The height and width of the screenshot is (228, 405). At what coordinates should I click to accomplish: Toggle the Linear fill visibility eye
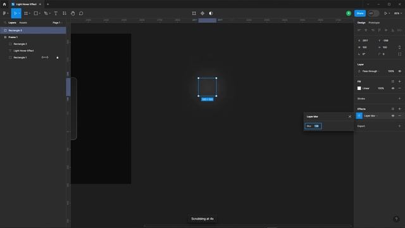393,89
